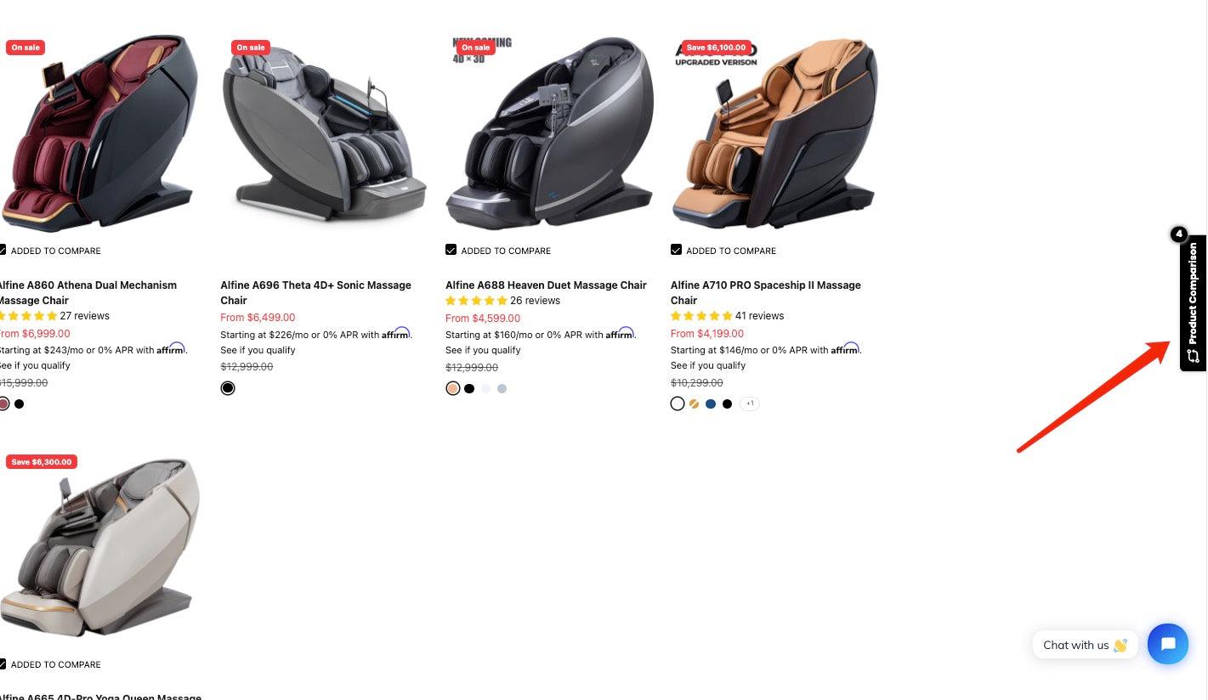Open Chat with us popup

tap(1085, 645)
